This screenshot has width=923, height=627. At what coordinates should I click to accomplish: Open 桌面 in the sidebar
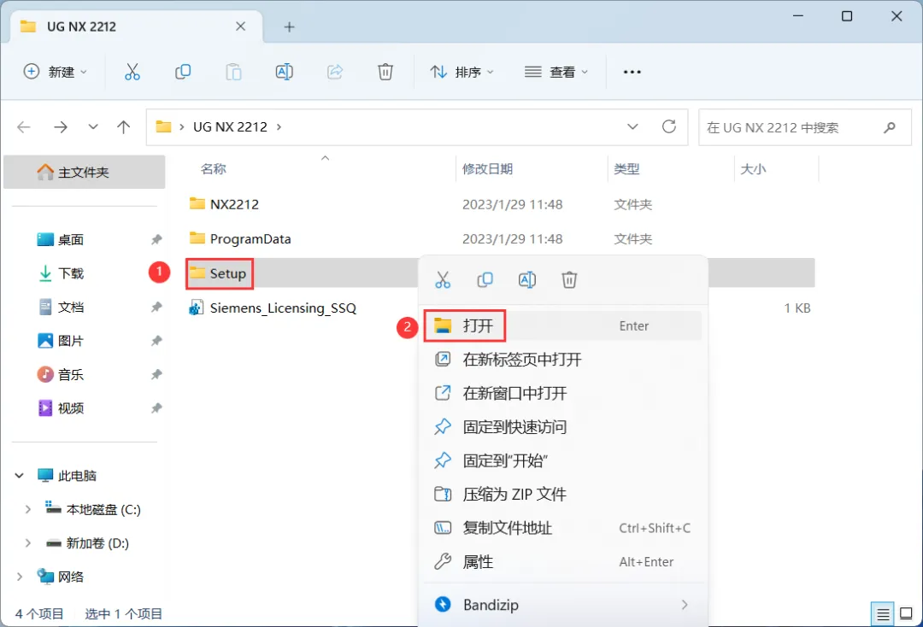point(71,240)
